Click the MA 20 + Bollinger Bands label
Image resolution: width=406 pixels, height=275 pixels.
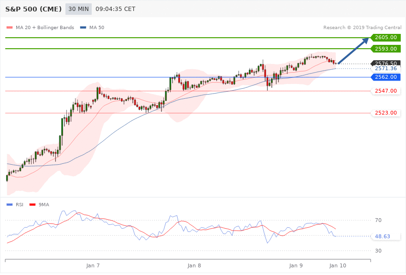(45, 27)
